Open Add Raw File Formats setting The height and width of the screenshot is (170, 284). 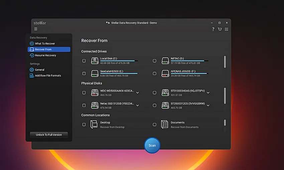pos(48,76)
